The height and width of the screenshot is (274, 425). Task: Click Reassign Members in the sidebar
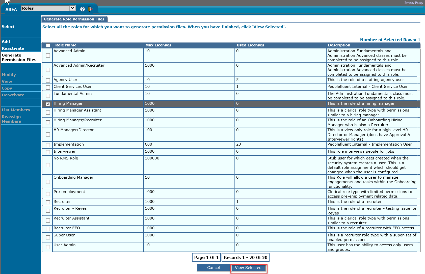coord(21,119)
